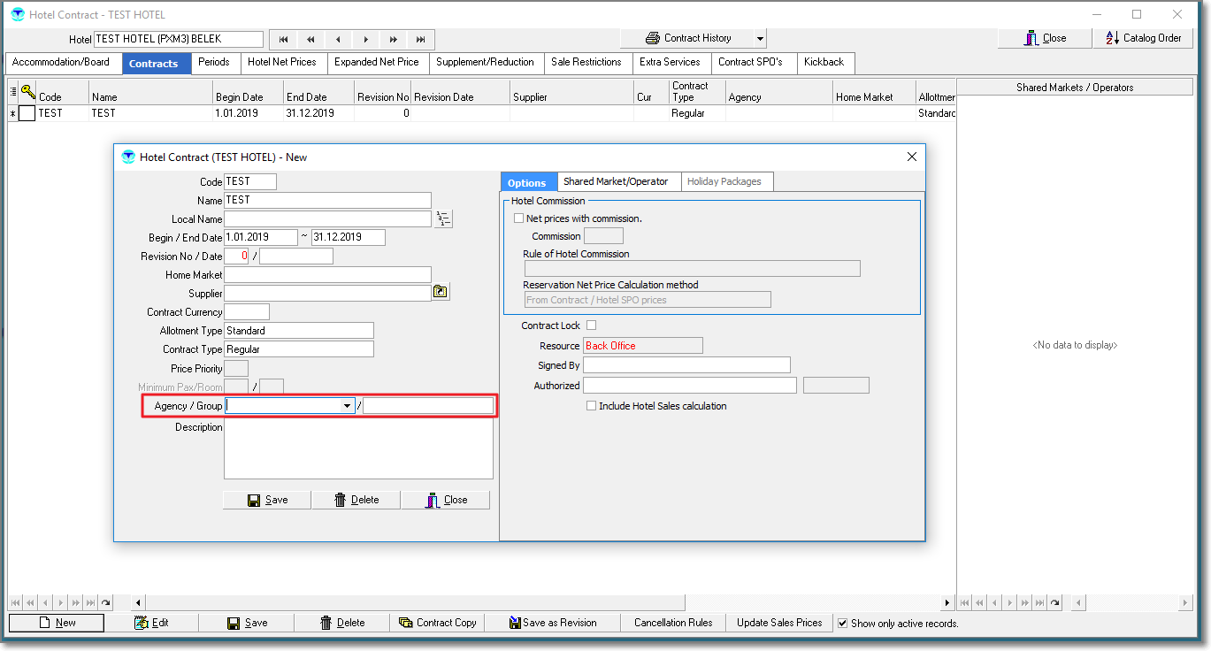1211x651 pixels.
Task: Click the Code input field
Action: point(250,181)
